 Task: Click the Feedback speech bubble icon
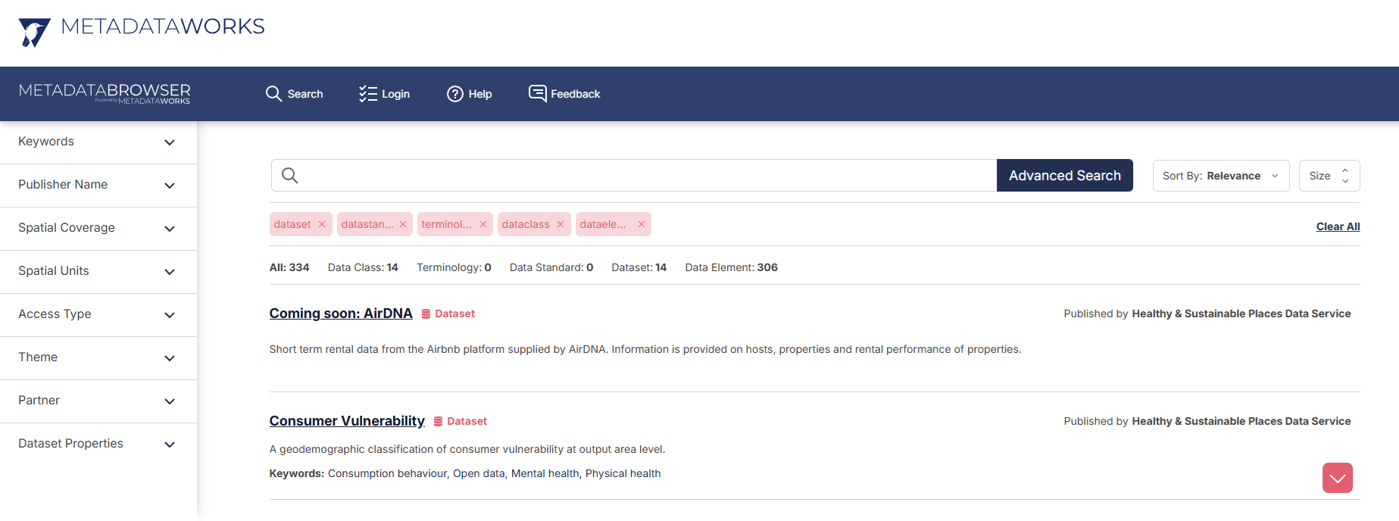[538, 93]
